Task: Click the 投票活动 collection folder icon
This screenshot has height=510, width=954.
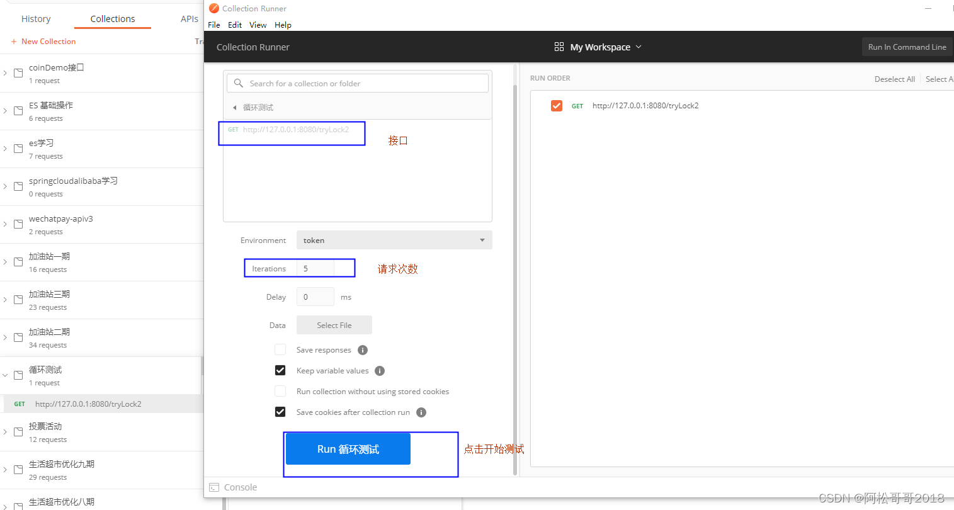Action: point(18,432)
